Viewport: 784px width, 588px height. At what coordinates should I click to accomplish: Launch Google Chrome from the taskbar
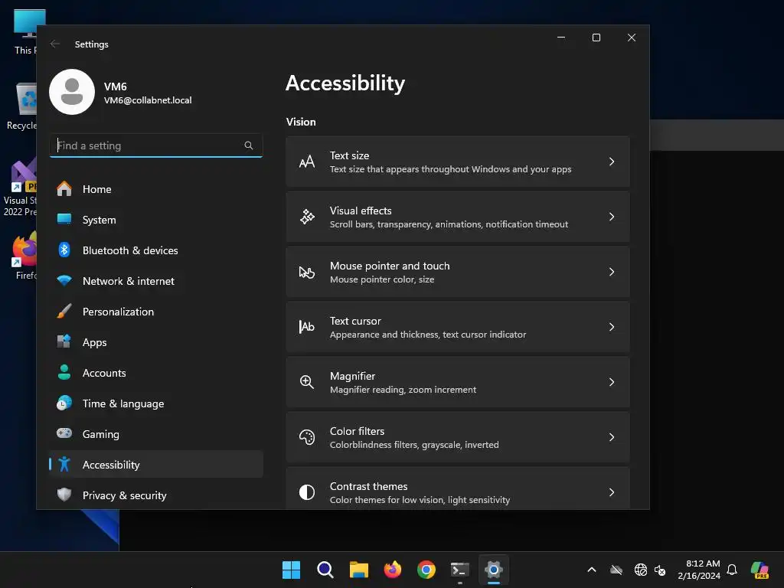426,570
